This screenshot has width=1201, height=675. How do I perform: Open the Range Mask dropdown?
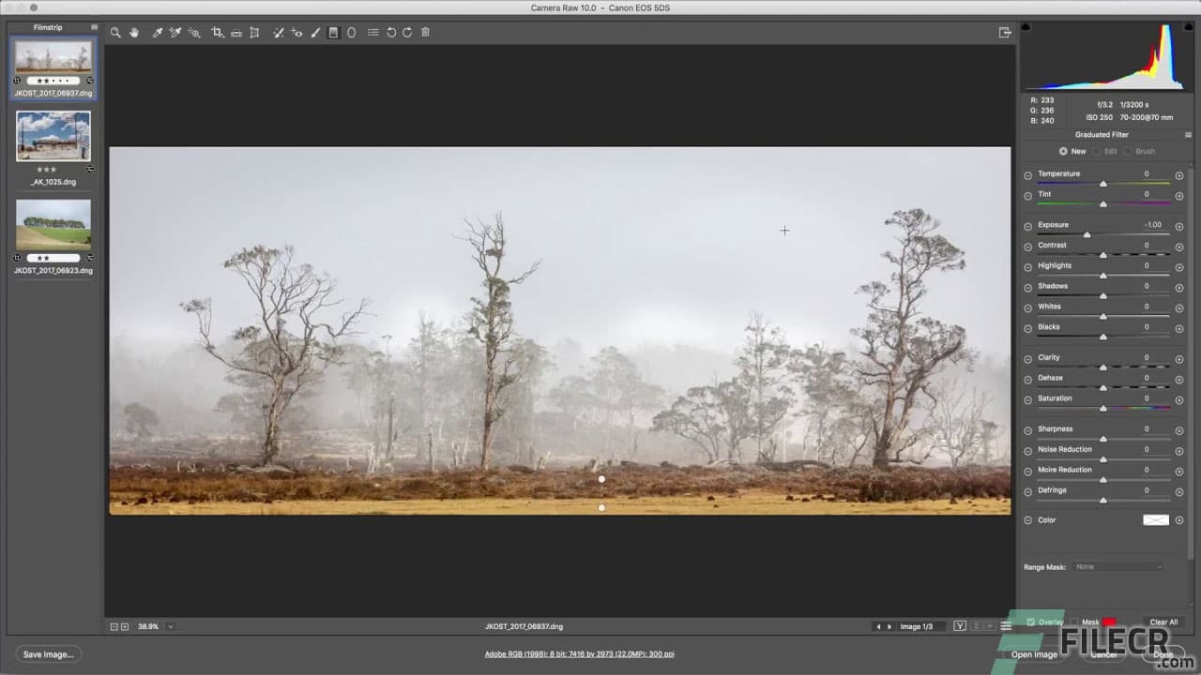[x=1117, y=566]
